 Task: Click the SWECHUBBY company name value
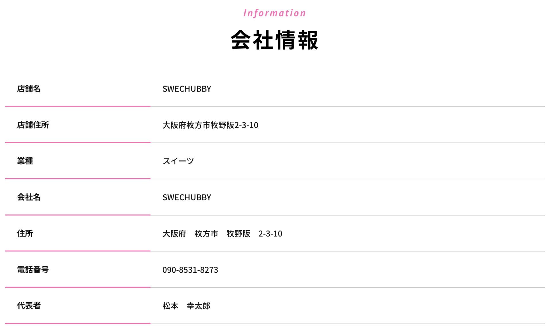pos(187,197)
